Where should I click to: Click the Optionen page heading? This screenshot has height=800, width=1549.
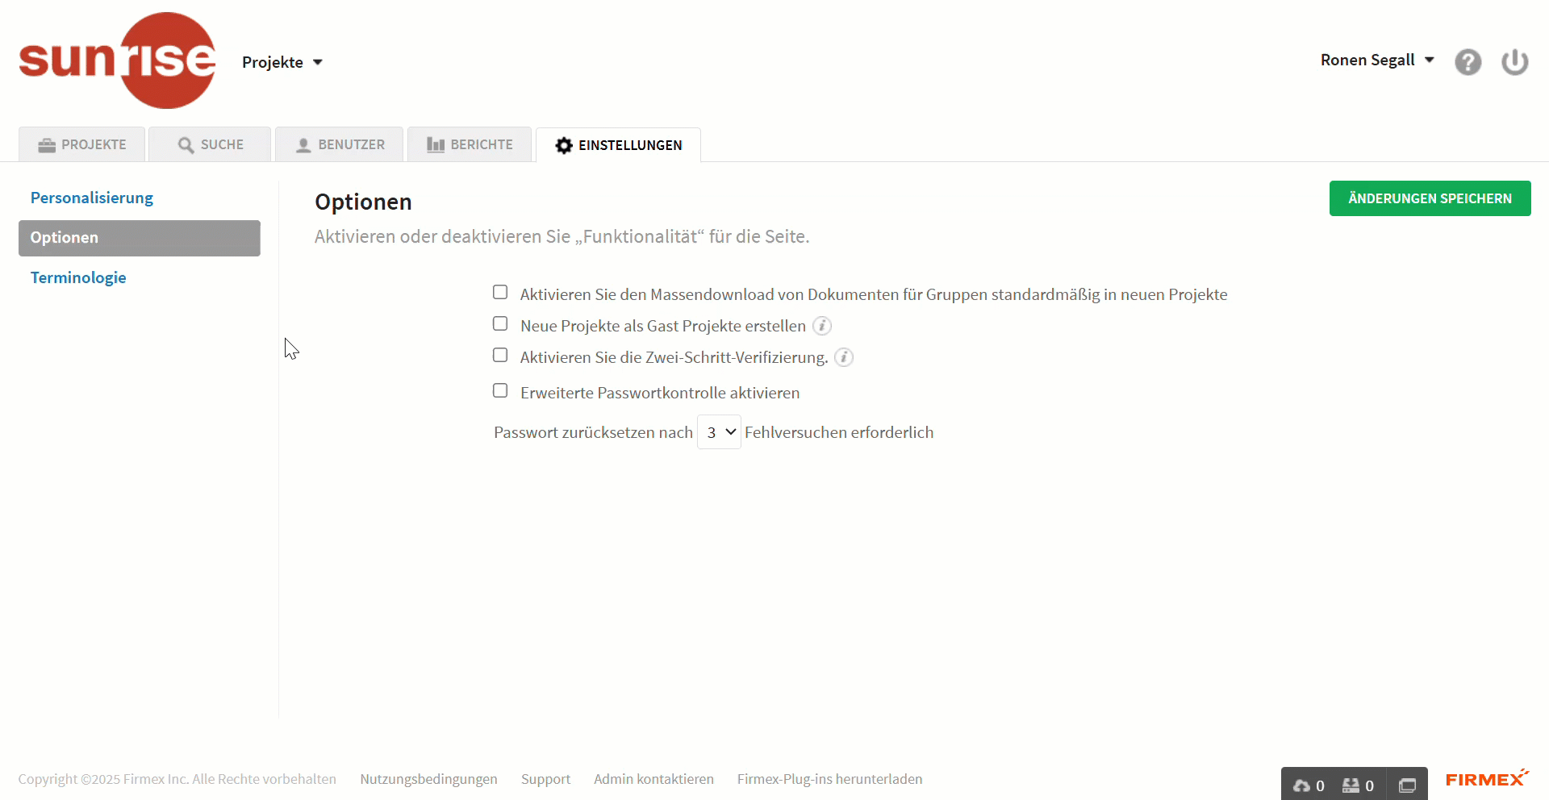click(363, 202)
